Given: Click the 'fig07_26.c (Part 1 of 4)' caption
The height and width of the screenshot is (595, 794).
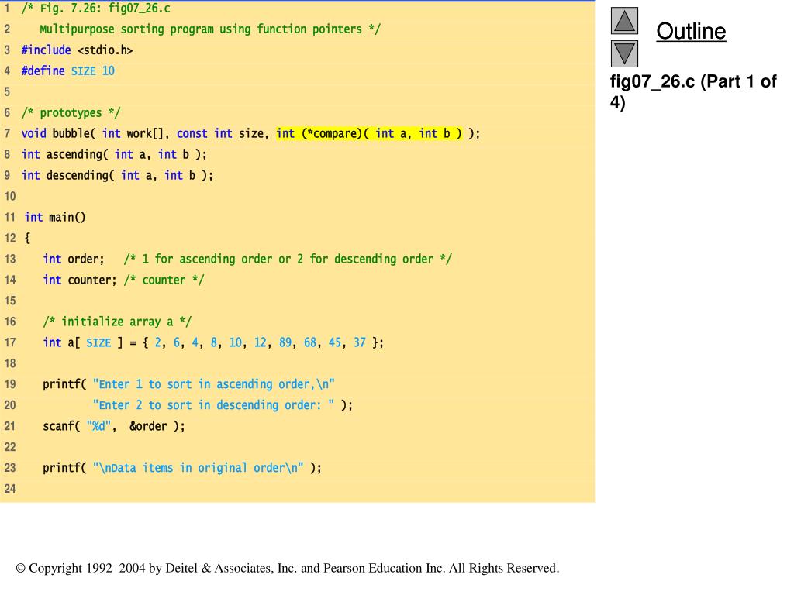Looking at the screenshot, I should click(x=692, y=91).
